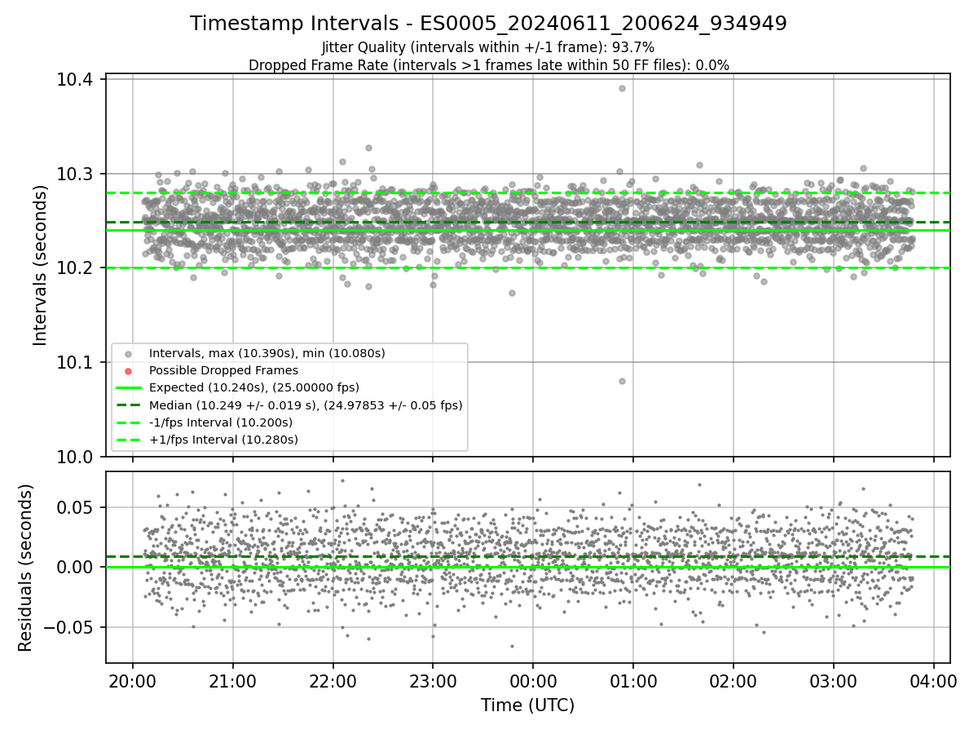
Task: Click the legend entry beginning 'Median (10.249 +/- 0.019 s)'
Action: (306, 405)
